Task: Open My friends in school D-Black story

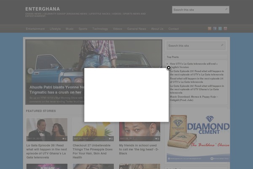Action: (139, 149)
